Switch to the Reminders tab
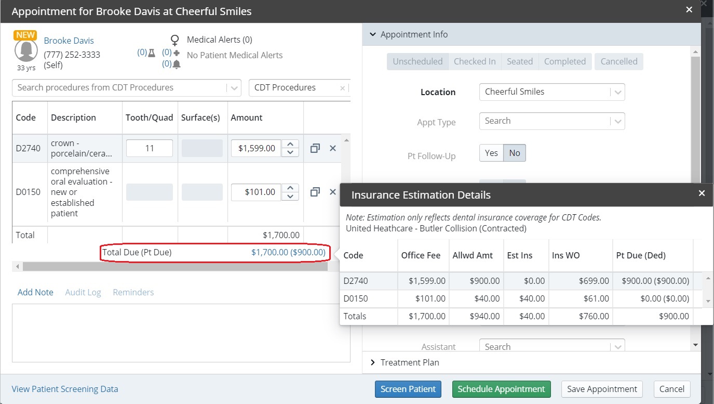Screen dimensions: 714x404 133,292
